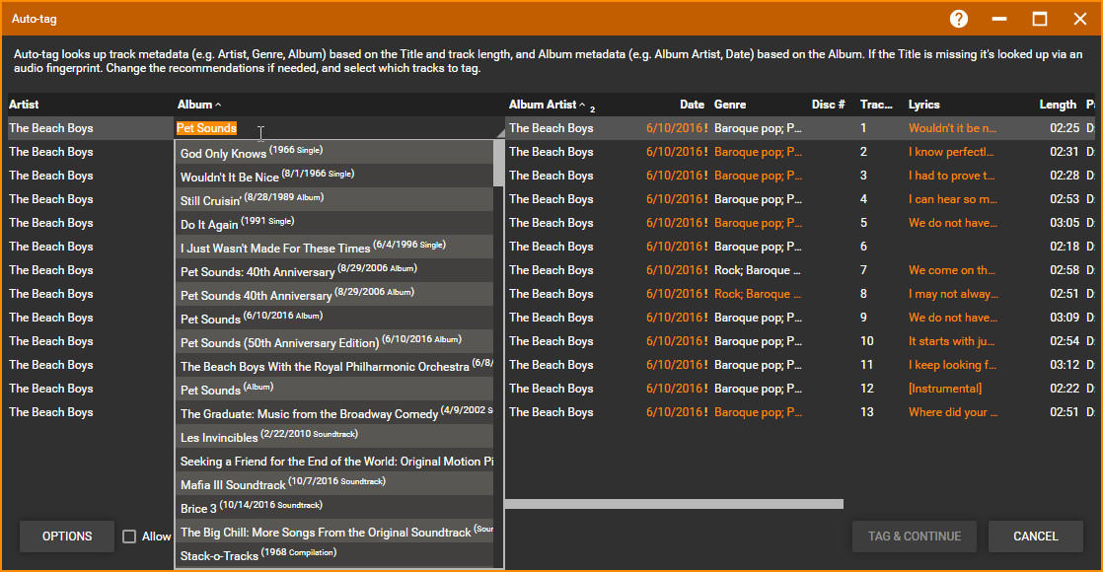Click the Lyrics column header
Image resolution: width=1103 pixels, height=572 pixels.
click(924, 105)
